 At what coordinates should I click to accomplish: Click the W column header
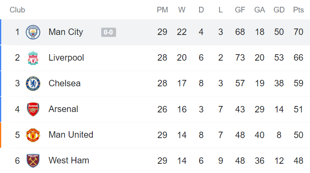tap(182, 10)
